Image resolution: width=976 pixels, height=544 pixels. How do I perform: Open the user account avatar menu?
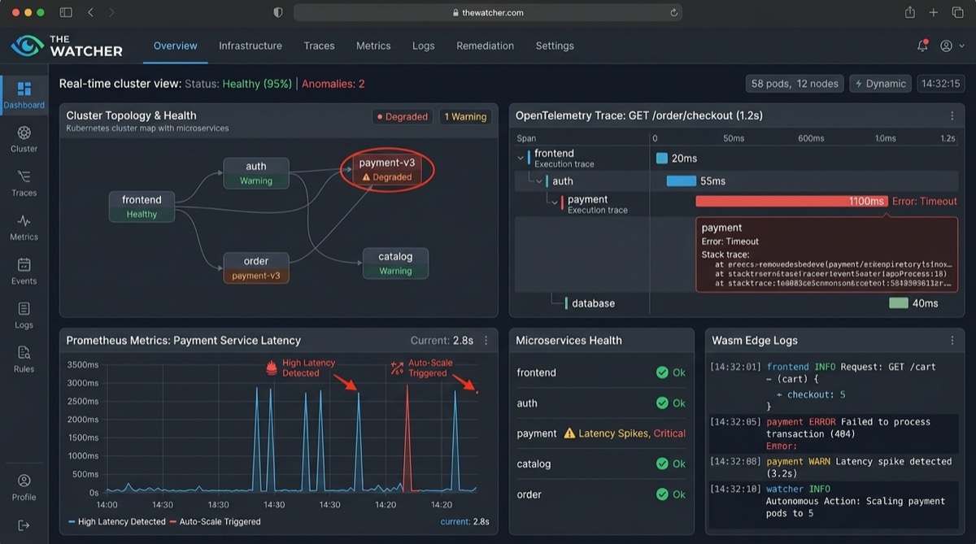click(x=946, y=46)
